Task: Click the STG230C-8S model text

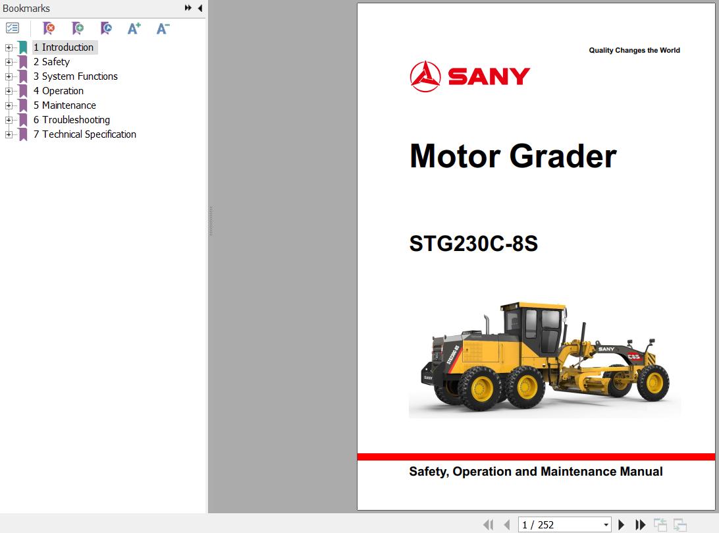Action: (x=473, y=244)
